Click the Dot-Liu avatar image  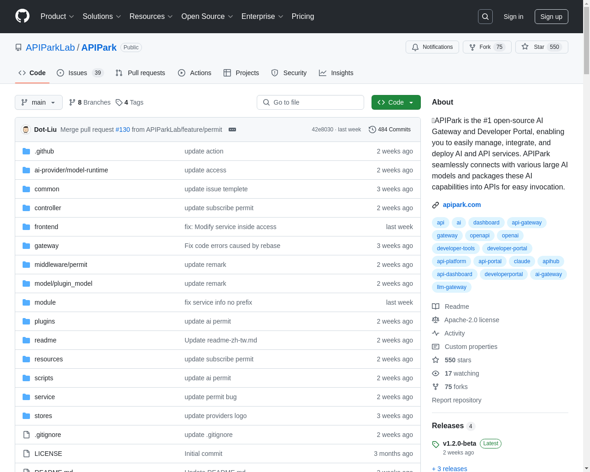[x=26, y=130]
